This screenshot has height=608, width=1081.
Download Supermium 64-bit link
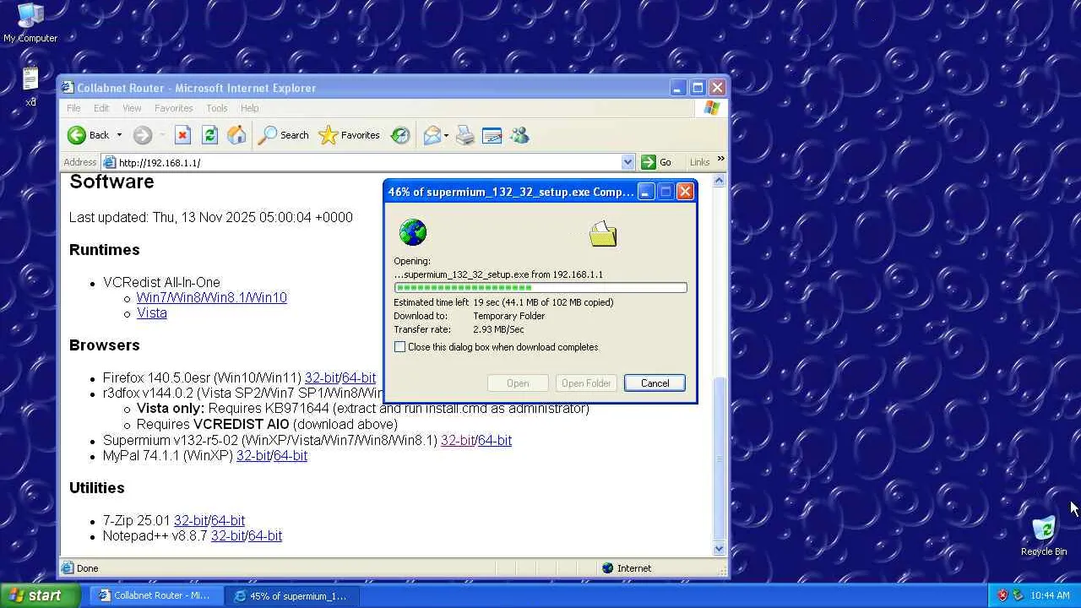coord(495,440)
